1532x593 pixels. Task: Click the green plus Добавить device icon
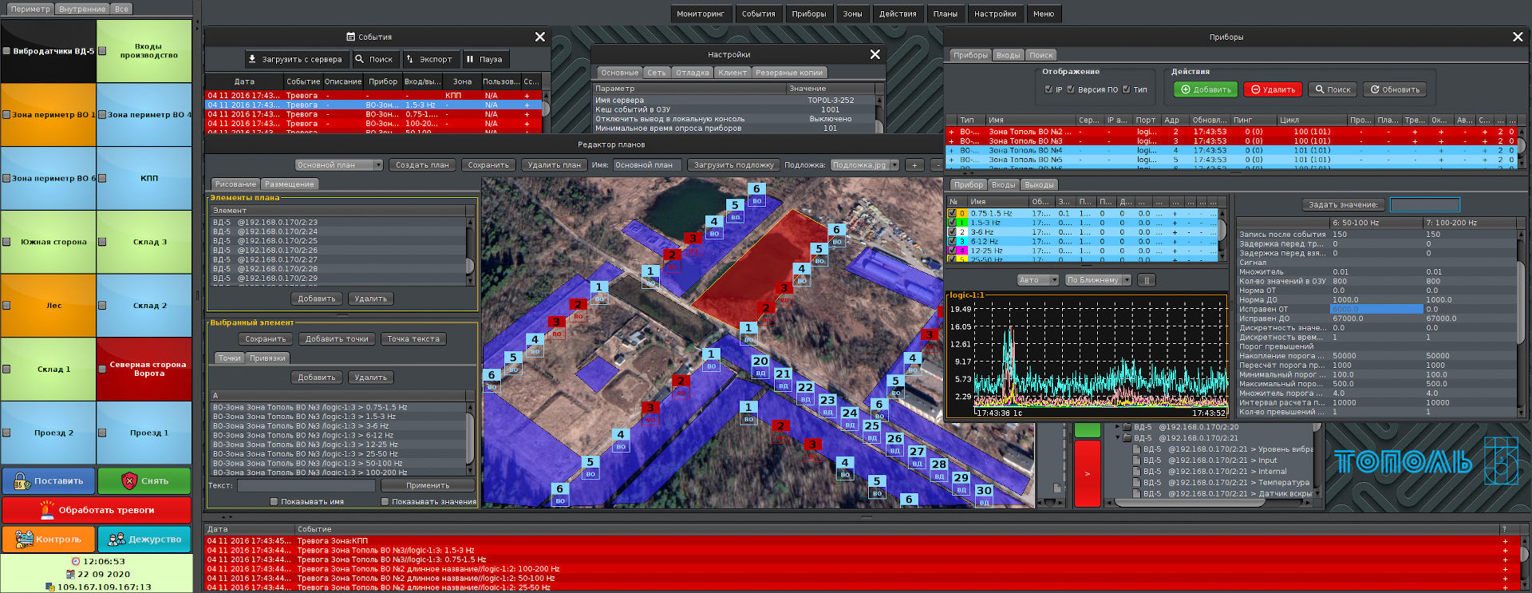[1186, 89]
